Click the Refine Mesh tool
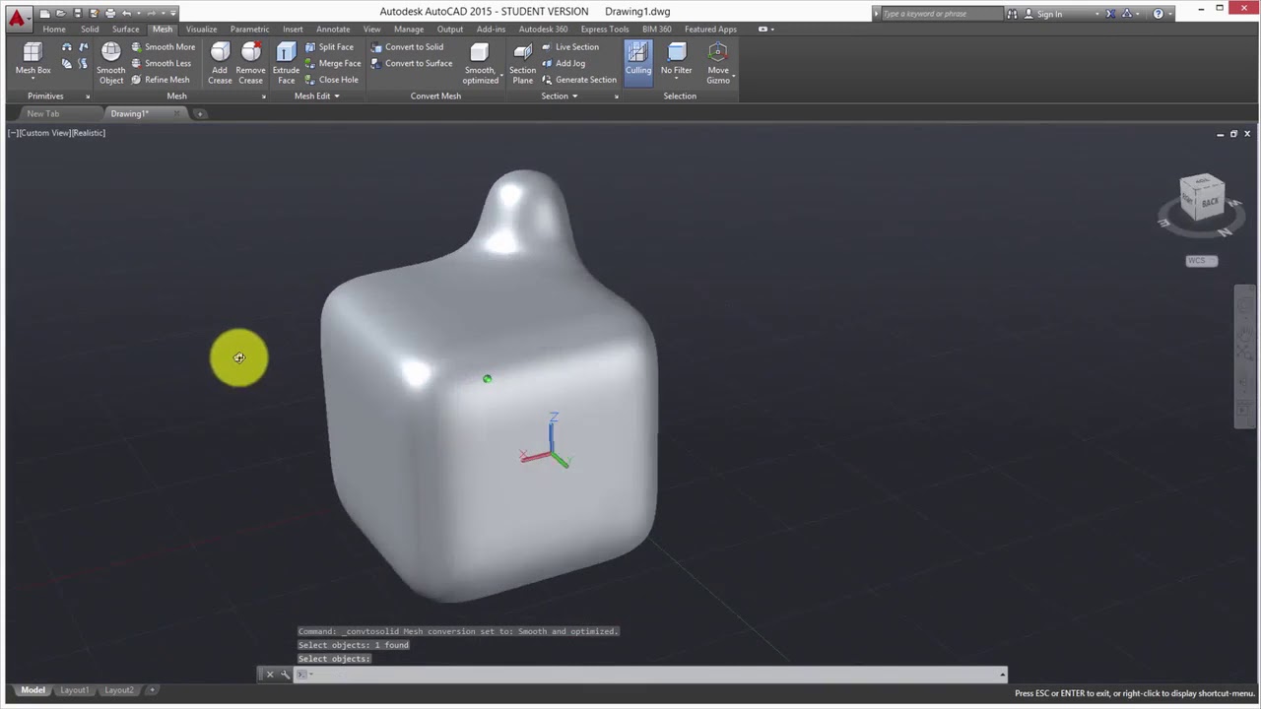 (x=161, y=80)
